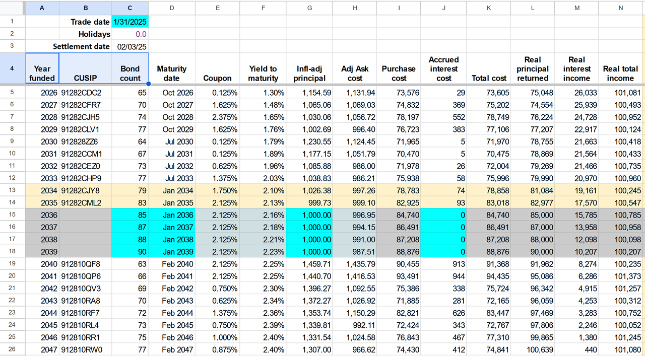
Task: Select CUSIP cell 91282CML2
Action: (x=86, y=202)
